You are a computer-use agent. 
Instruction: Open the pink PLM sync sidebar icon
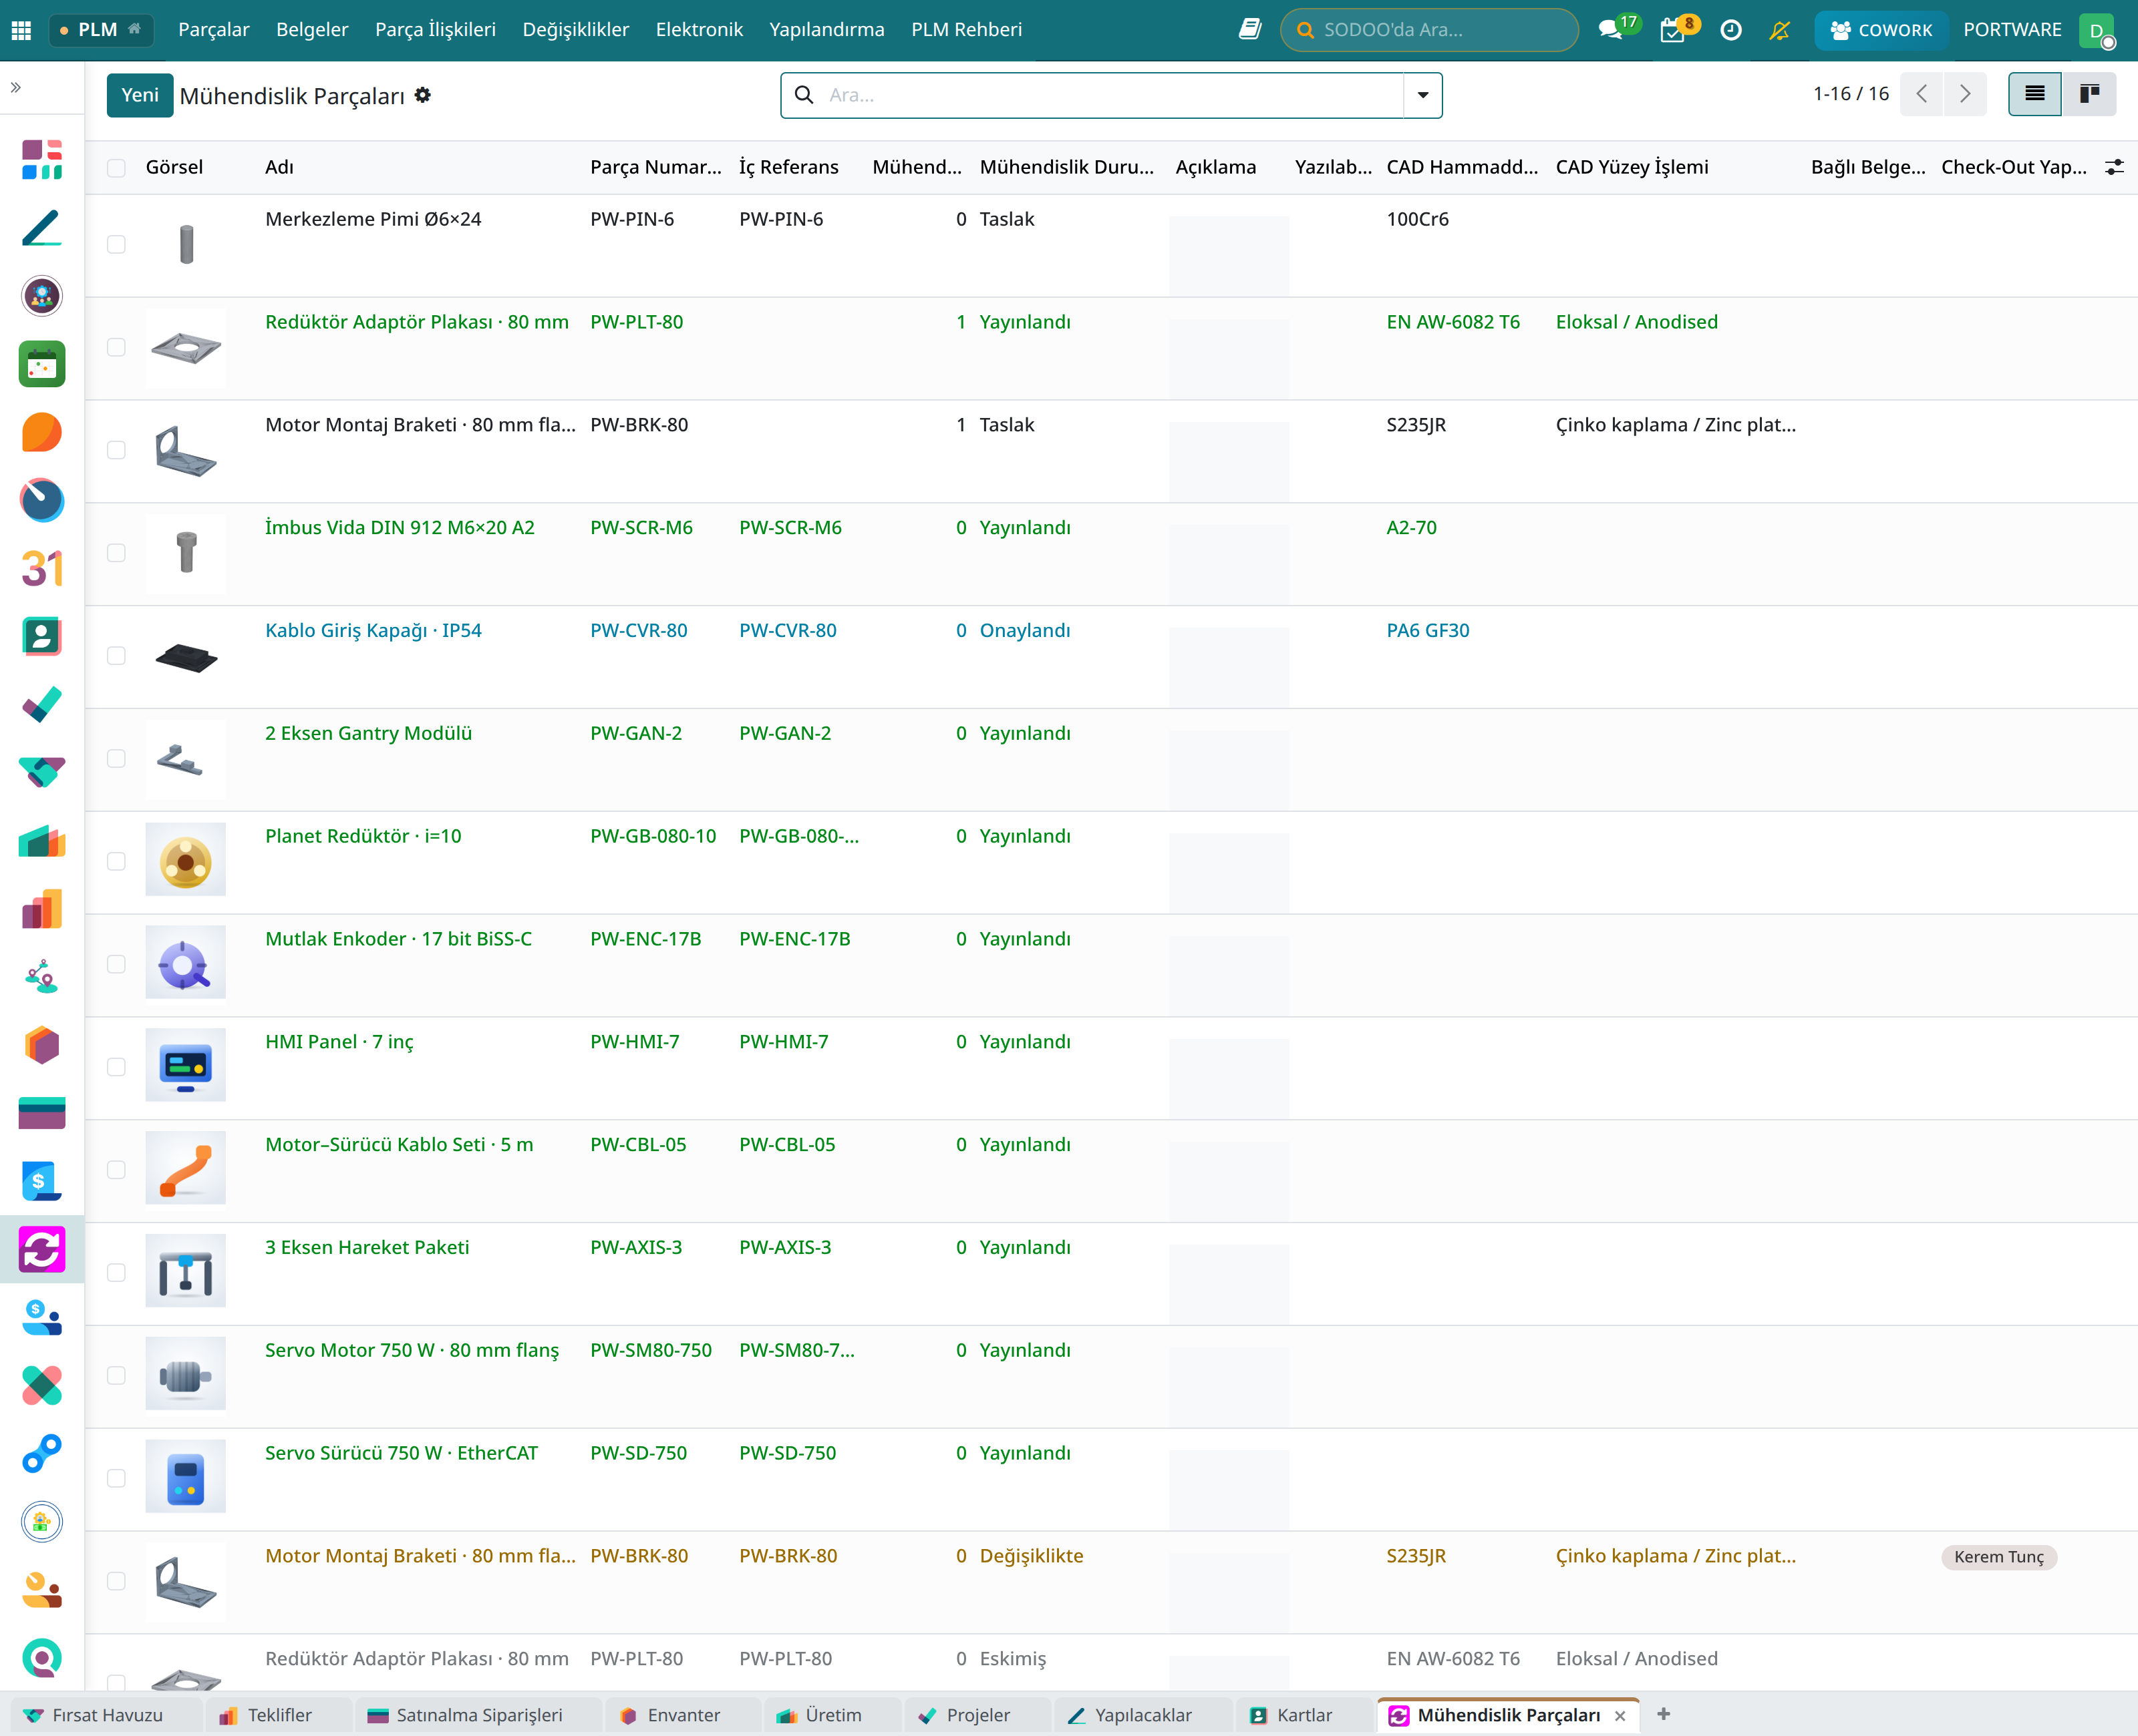pyautogui.click(x=42, y=1249)
